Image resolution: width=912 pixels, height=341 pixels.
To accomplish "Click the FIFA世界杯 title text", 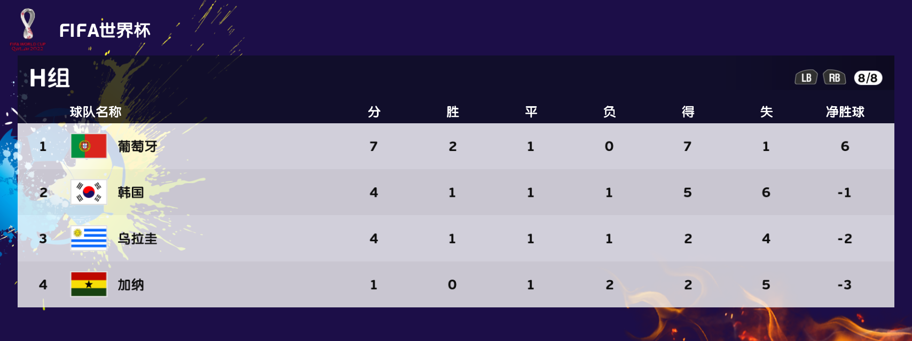I will [x=105, y=30].
